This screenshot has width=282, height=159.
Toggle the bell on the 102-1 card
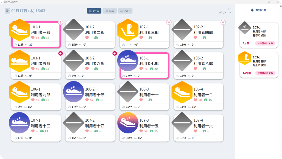point(169,22)
